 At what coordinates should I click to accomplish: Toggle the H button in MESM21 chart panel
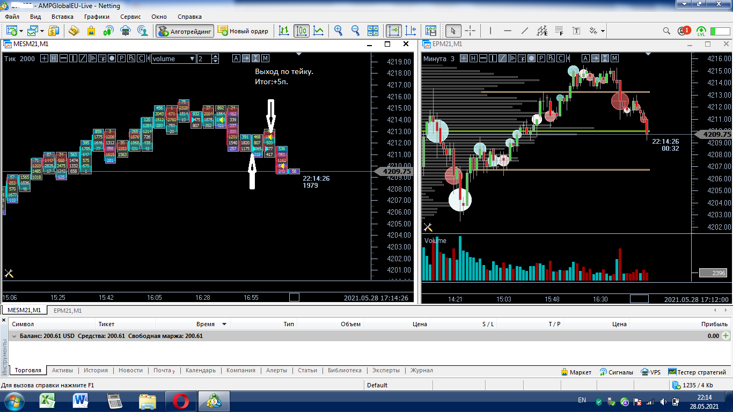click(x=54, y=58)
